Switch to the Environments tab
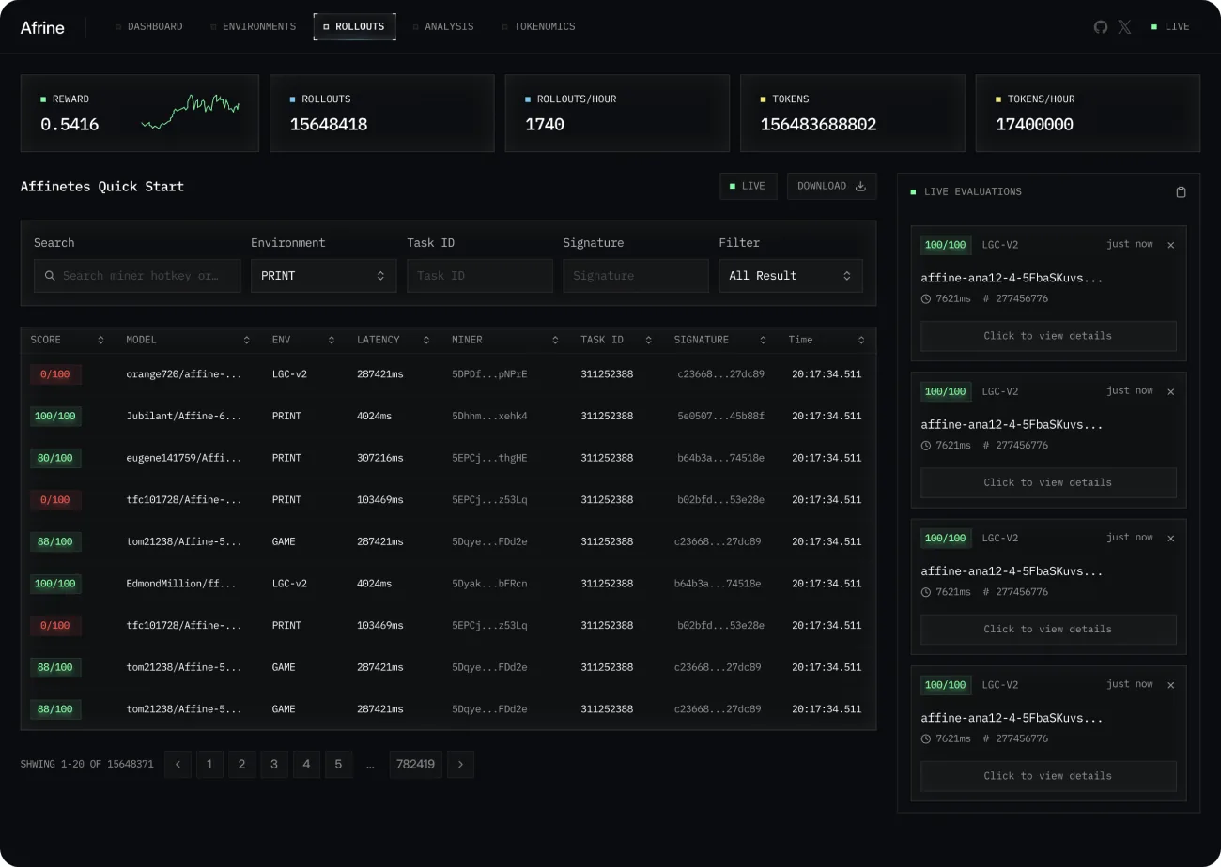 click(x=254, y=27)
